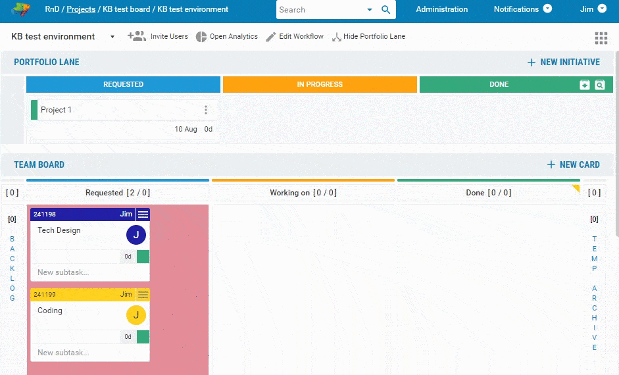This screenshot has width=619, height=375.
Task: Open the Notifications menu
Action: 522,9
